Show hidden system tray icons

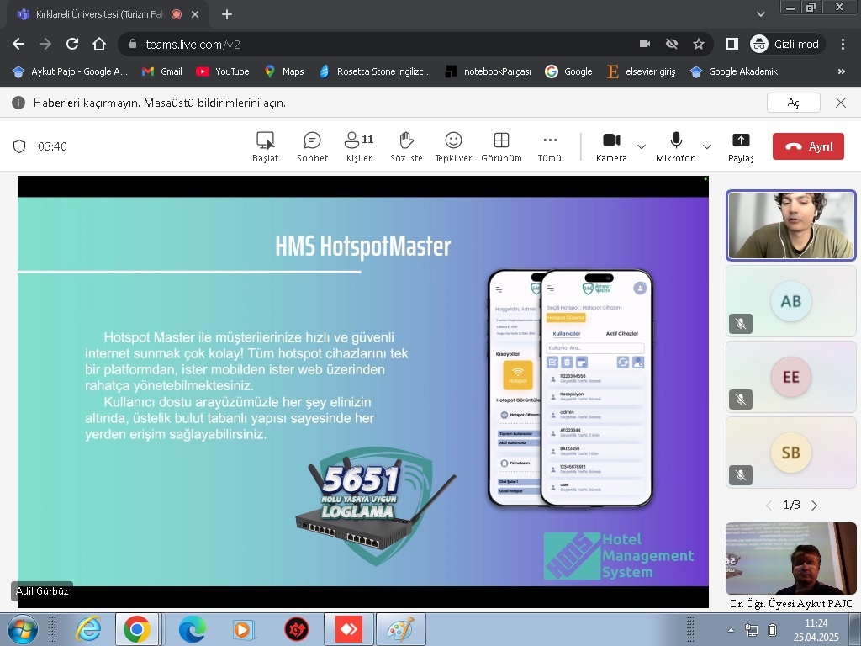pyautogui.click(x=731, y=630)
